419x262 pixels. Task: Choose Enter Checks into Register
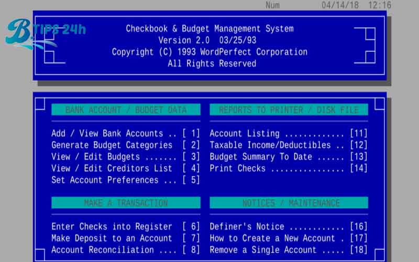126,227
